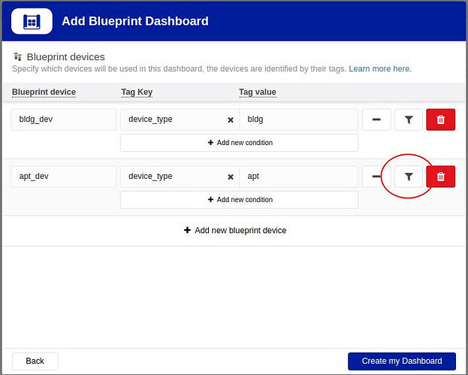Edit the bldg_dev blueprint device name field
Screen dimensions: 468x375
(63, 119)
